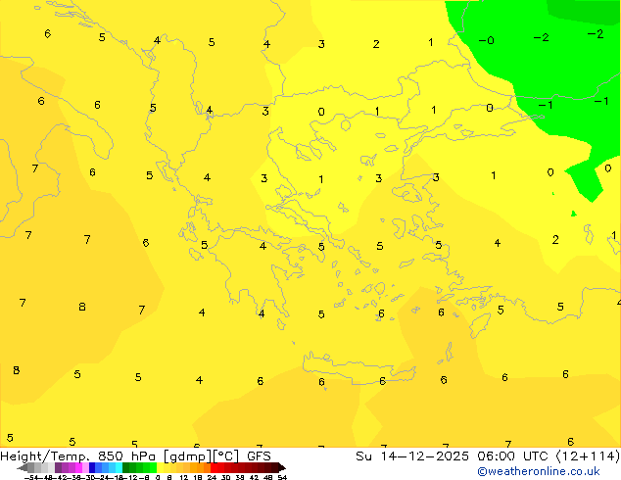Click the '42' label on color scale
Image resolution: width=621 pixels, height=480 pixels.
254,477
